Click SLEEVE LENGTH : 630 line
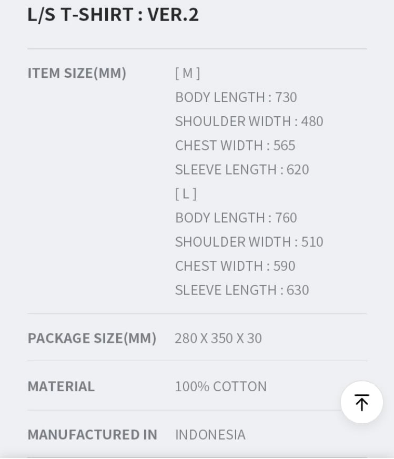Screen dimensions: 394x459 click(x=242, y=290)
